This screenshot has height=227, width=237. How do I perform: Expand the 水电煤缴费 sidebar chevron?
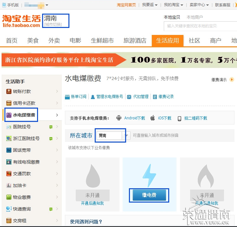[x=57, y=115]
